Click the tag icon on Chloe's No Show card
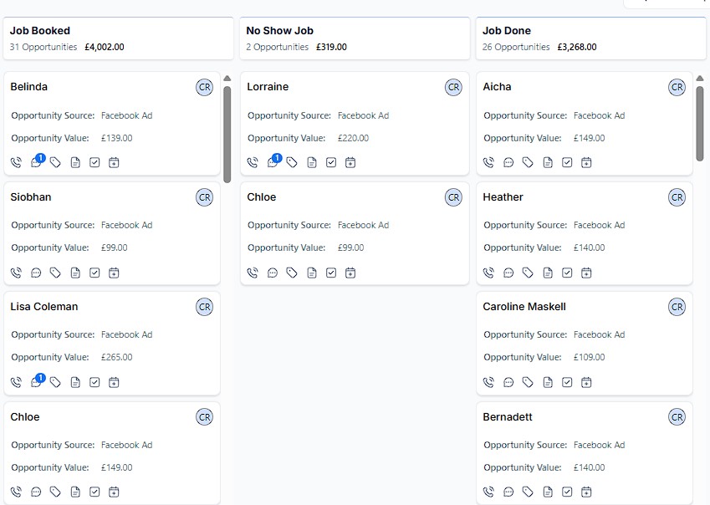Image resolution: width=710 pixels, height=505 pixels. tap(292, 273)
